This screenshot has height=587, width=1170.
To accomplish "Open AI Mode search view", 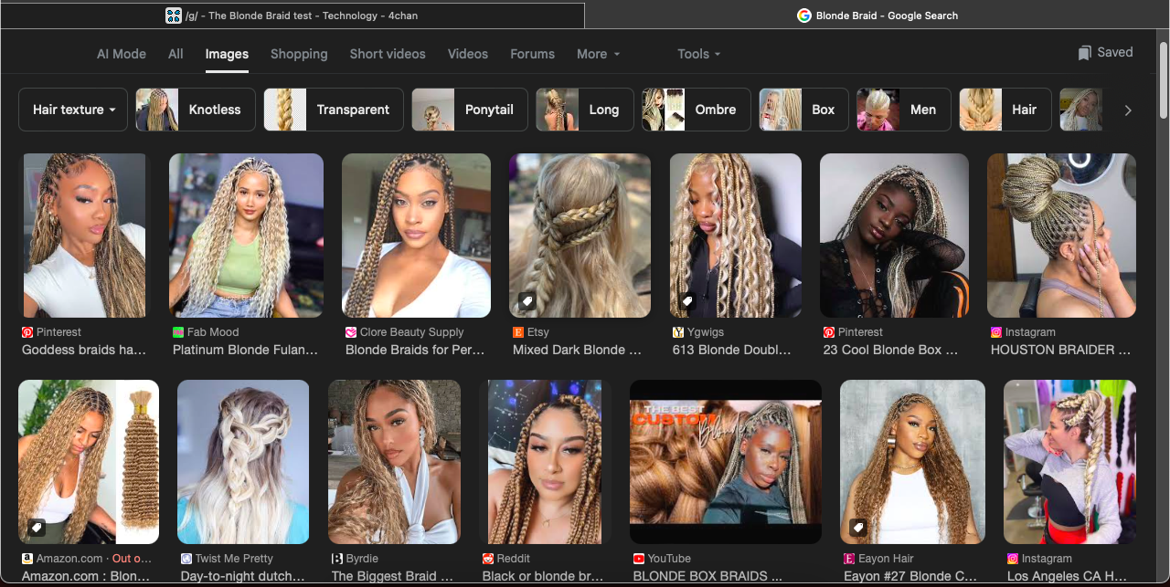I will click(x=122, y=54).
